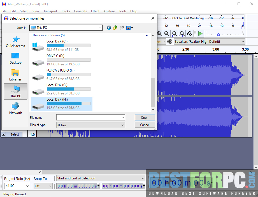Select Local Disk (G:) drive
This screenshot has height=197, width=258.
62,89
